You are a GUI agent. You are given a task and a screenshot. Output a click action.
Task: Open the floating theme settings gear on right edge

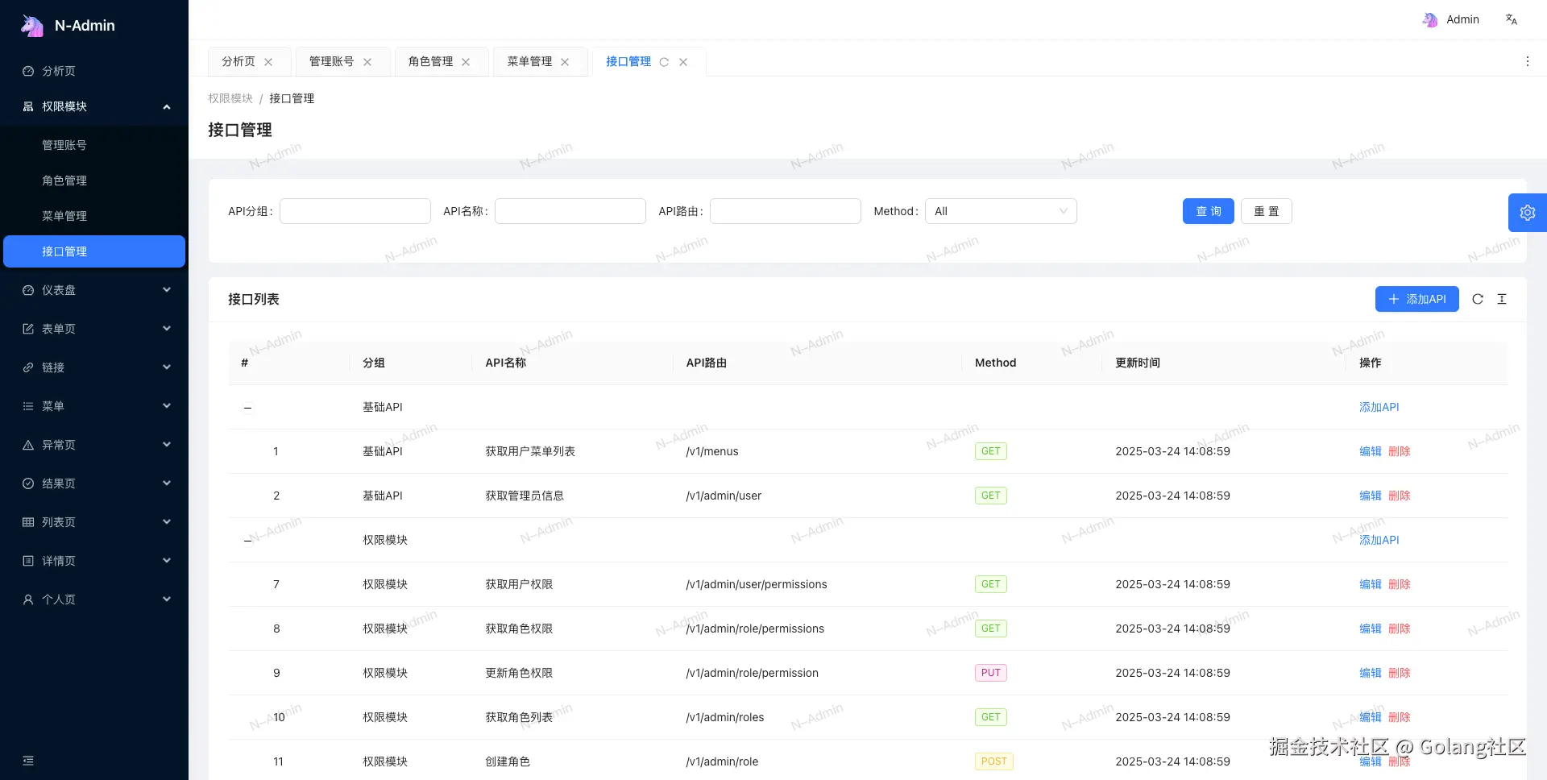(1528, 212)
